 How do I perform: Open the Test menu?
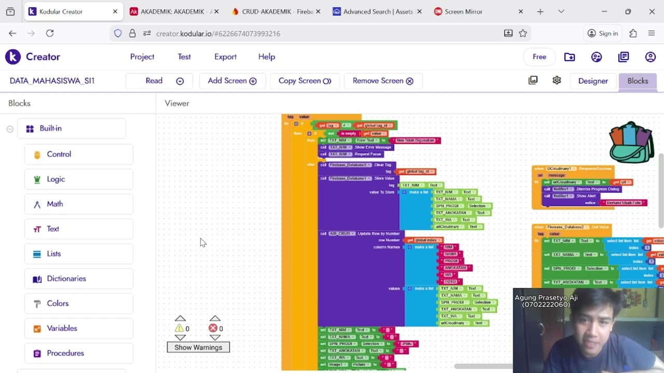click(x=184, y=57)
